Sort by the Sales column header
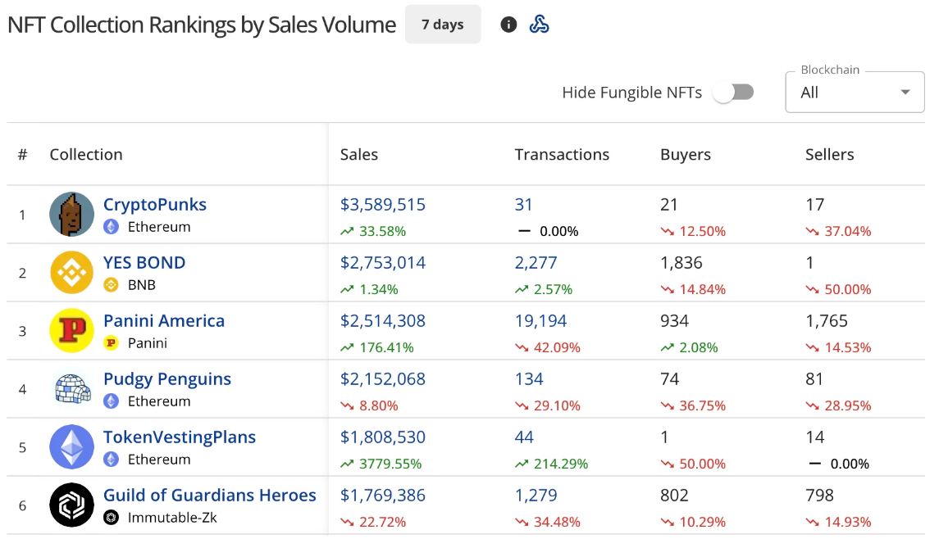This screenshot has width=939, height=539. coord(359,155)
